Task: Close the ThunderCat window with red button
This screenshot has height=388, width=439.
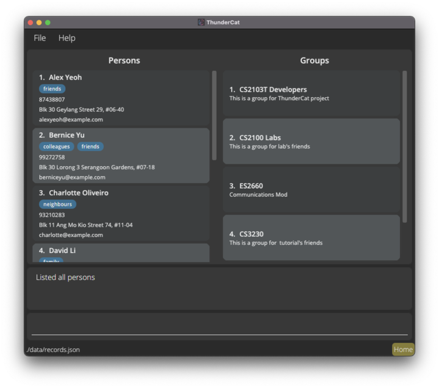Action: pyautogui.click(x=31, y=23)
